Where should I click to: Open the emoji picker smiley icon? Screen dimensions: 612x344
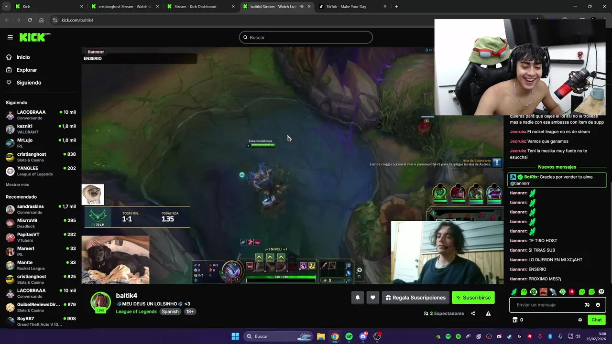tap(598, 305)
